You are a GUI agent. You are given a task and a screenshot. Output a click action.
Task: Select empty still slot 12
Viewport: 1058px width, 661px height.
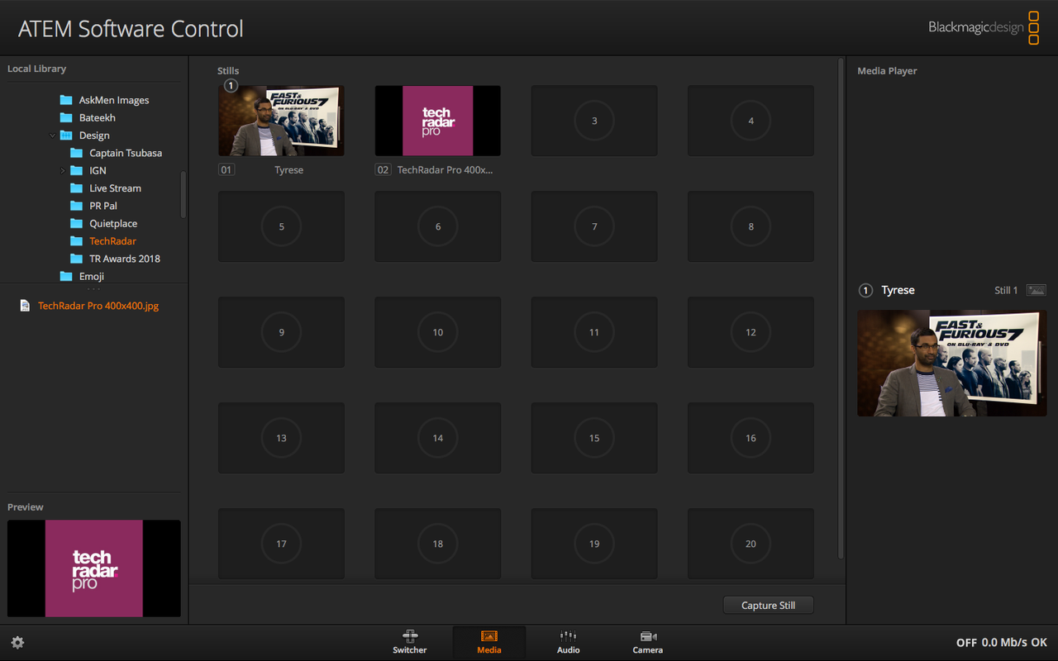751,332
